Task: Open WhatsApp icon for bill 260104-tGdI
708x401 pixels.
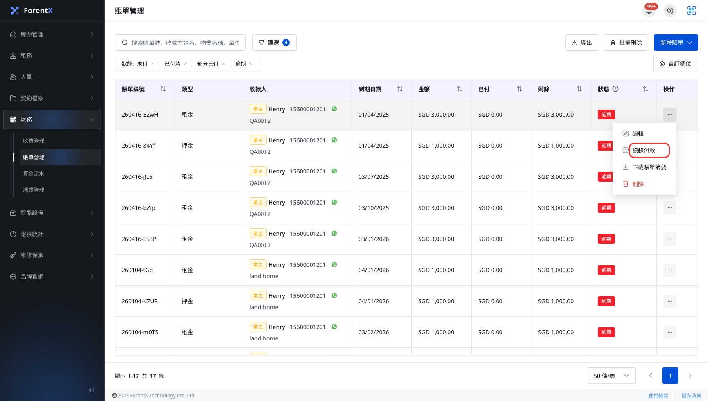Action: [334, 264]
